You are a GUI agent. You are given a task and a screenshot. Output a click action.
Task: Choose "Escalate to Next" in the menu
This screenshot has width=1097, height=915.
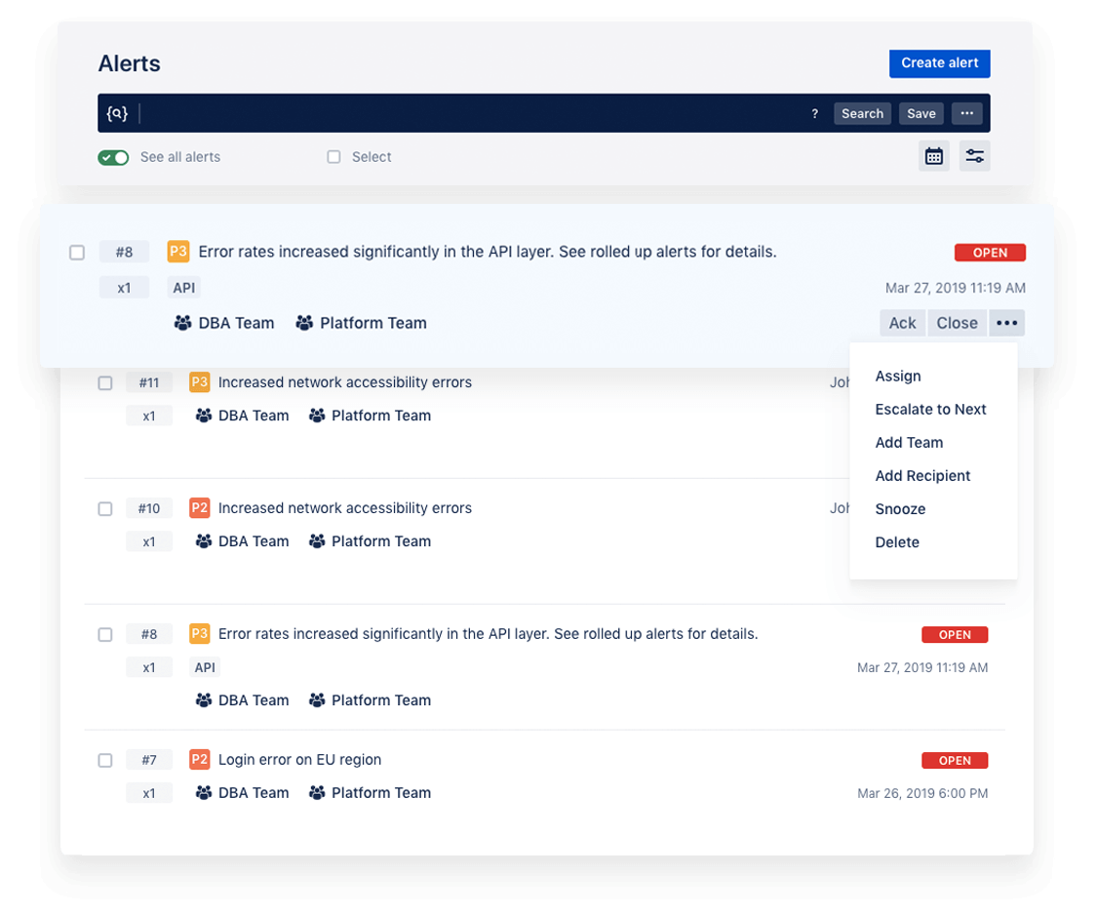point(931,409)
